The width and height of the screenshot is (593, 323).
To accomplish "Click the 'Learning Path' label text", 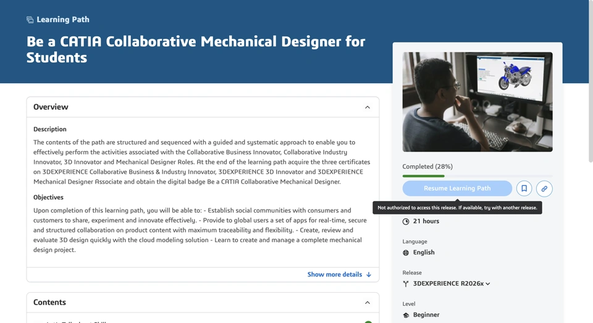I will coord(63,20).
